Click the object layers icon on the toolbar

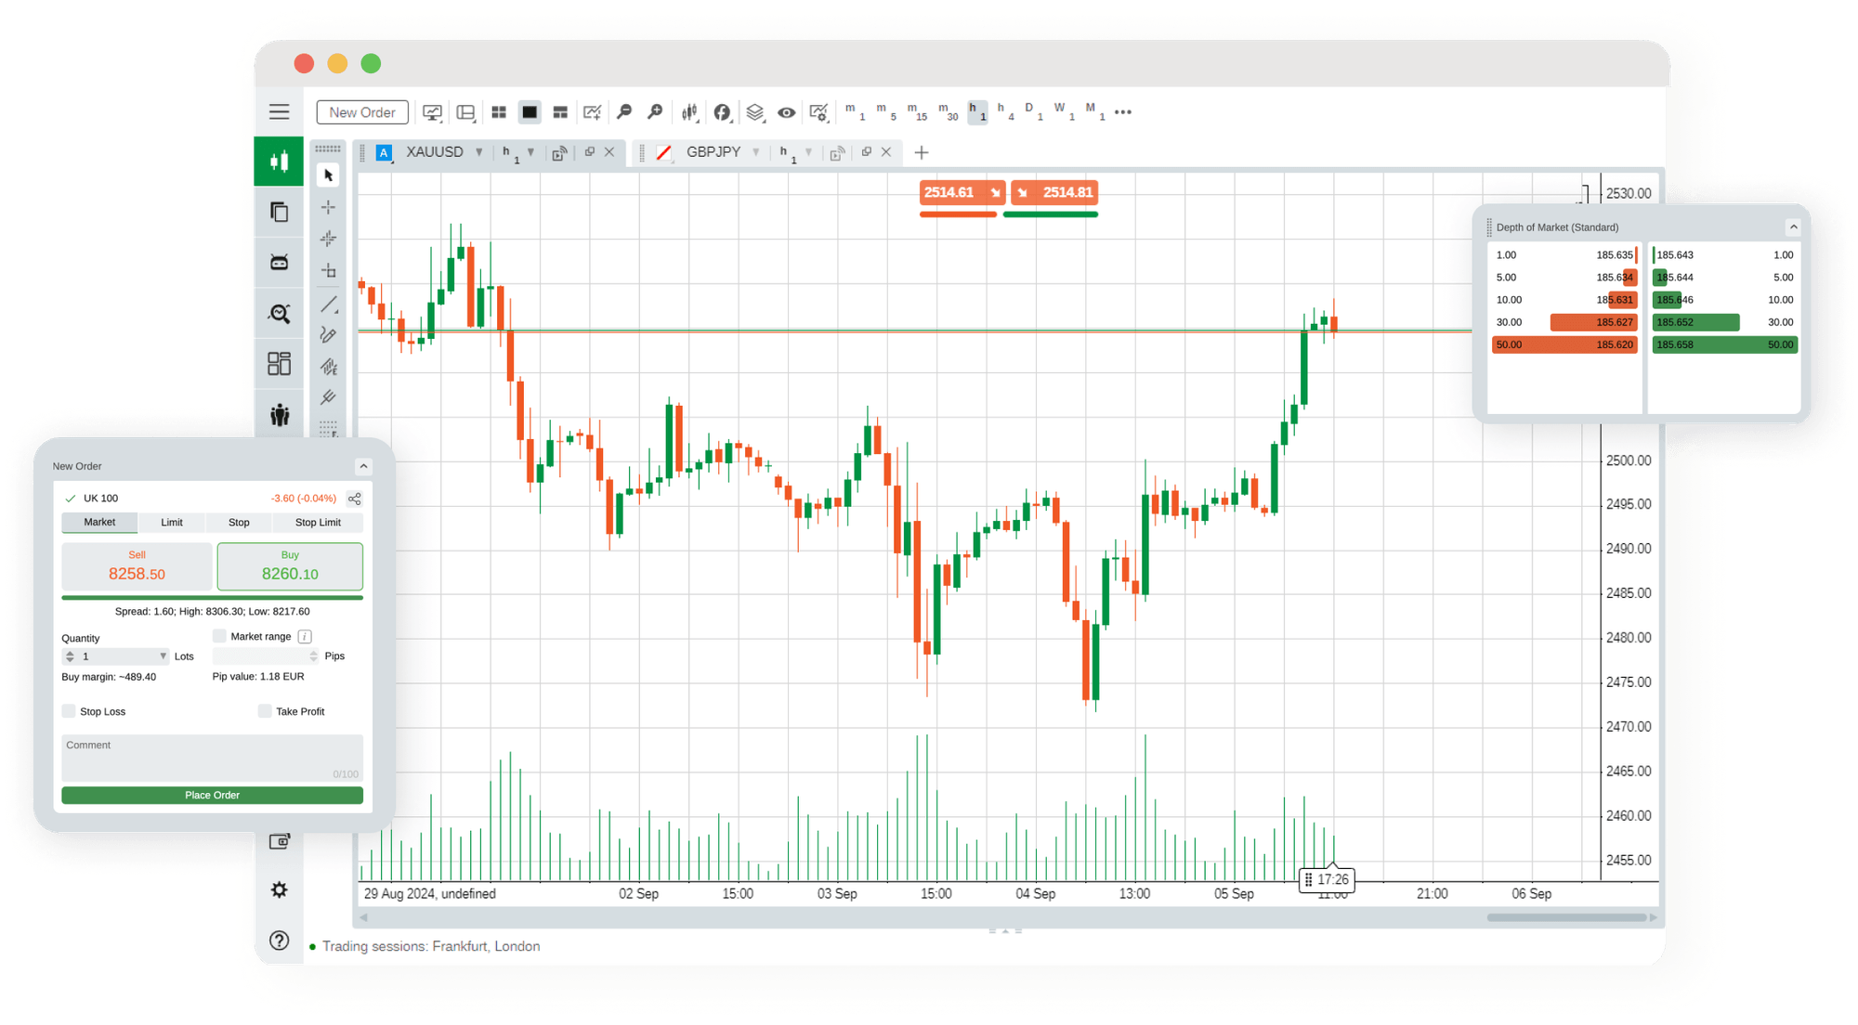tap(755, 111)
